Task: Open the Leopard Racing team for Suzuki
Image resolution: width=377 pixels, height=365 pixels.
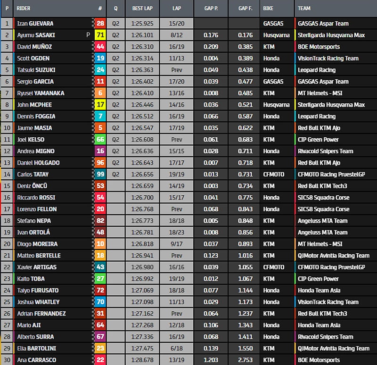Action: (317, 70)
